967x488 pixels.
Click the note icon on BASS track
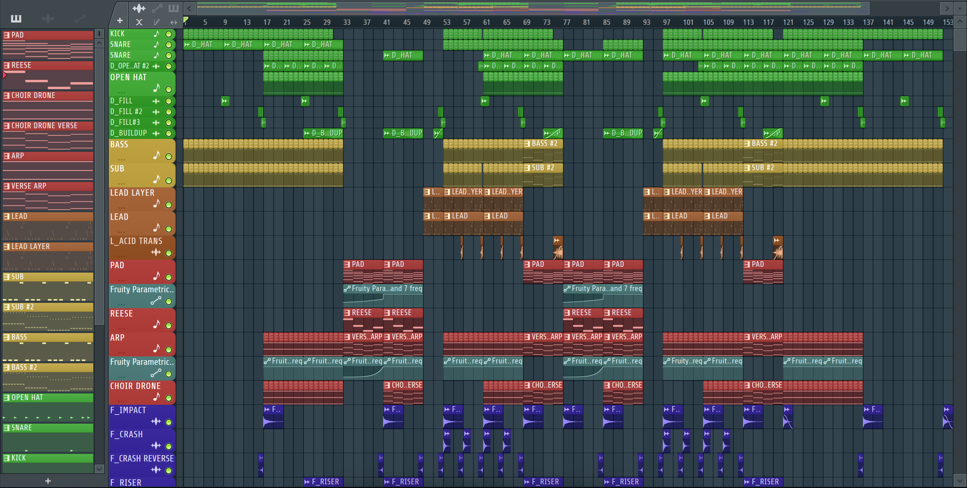pyautogui.click(x=156, y=155)
